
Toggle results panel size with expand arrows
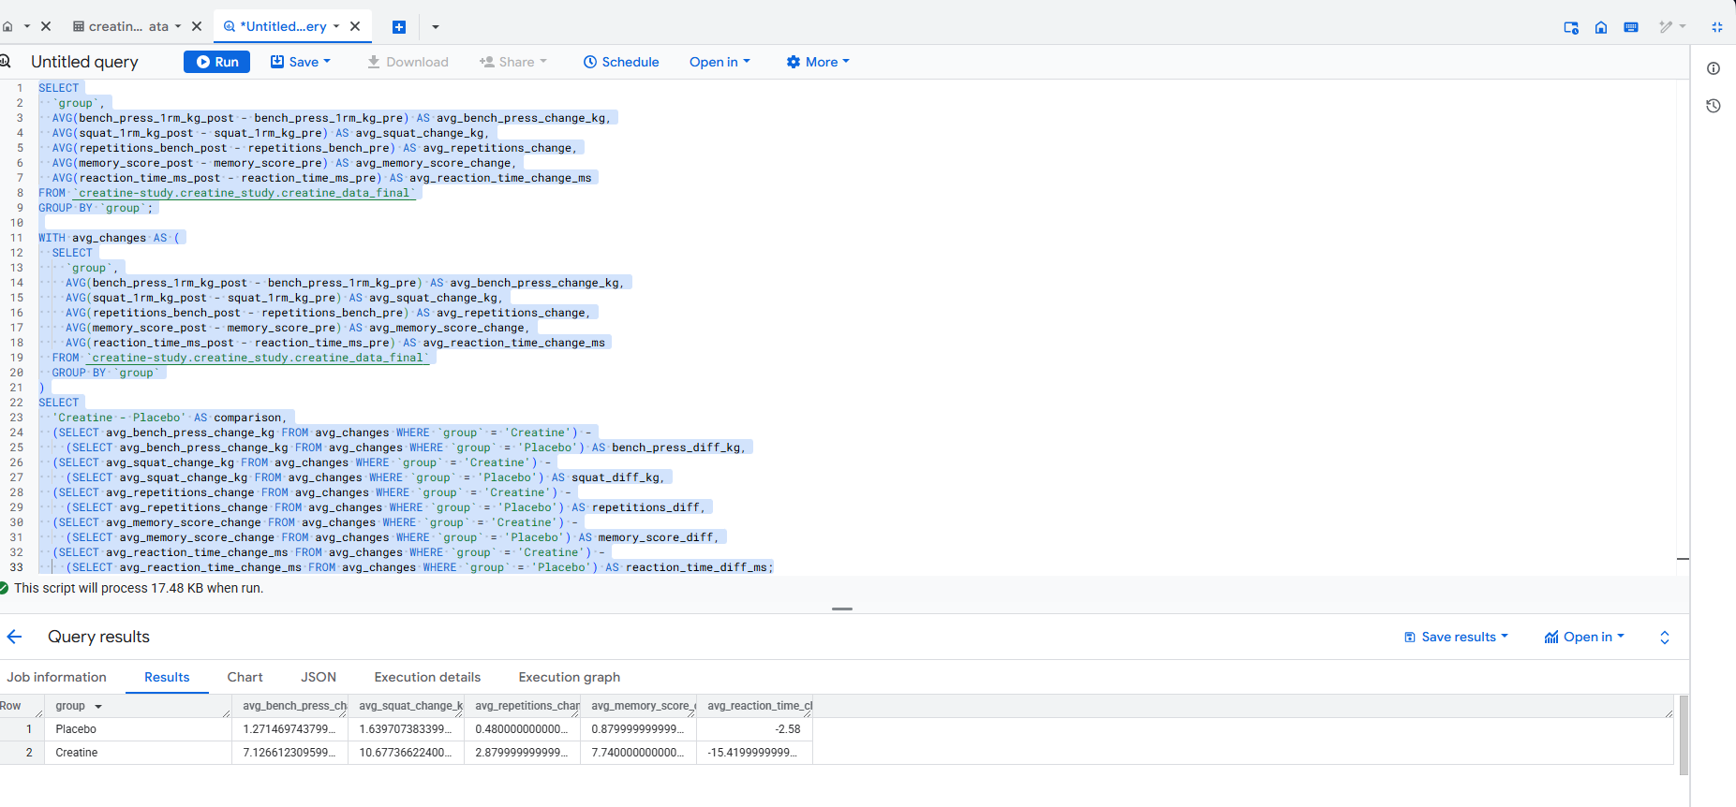pyautogui.click(x=1664, y=638)
